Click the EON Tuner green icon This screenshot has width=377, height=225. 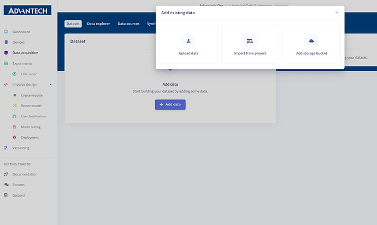14,74
